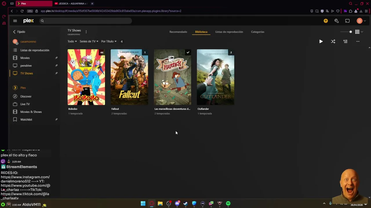The width and height of the screenshot is (371, 208).
Task: Switch to the Categorías tab
Action: [x=258, y=32]
